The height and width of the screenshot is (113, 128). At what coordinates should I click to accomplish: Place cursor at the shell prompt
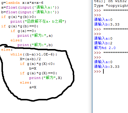(x=103, y=71)
